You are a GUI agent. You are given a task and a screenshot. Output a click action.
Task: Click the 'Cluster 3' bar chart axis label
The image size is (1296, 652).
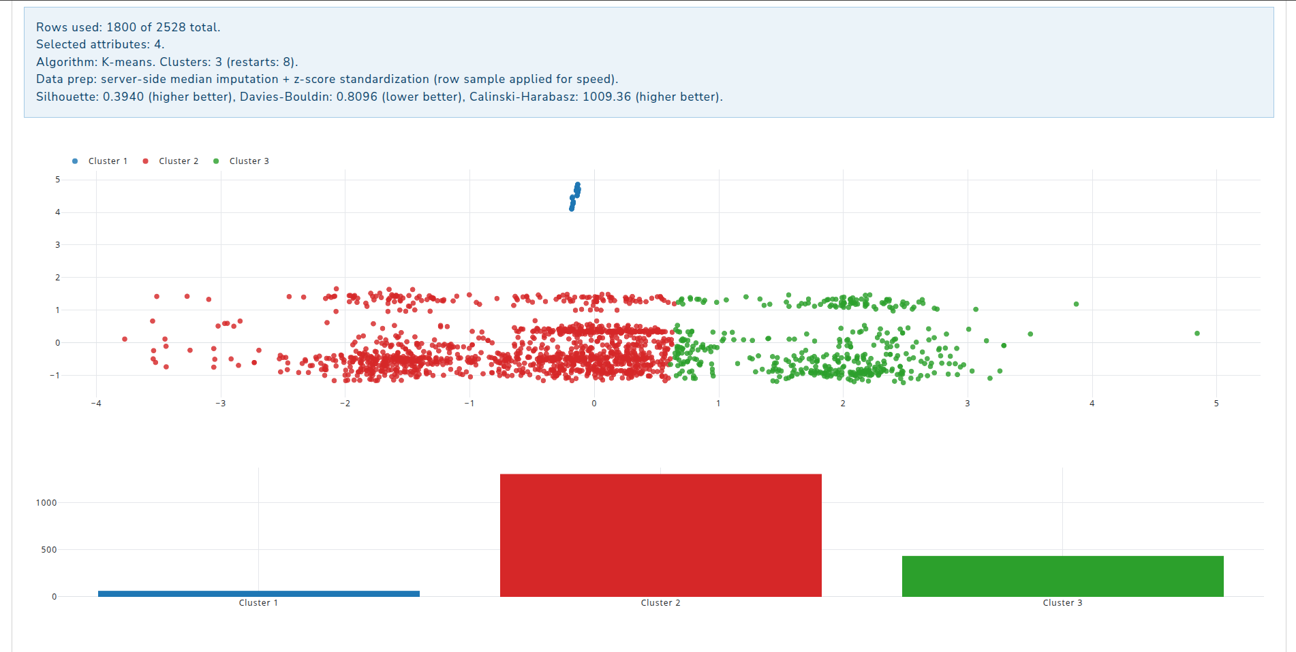pyautogui.click(x=1062, y=603)
